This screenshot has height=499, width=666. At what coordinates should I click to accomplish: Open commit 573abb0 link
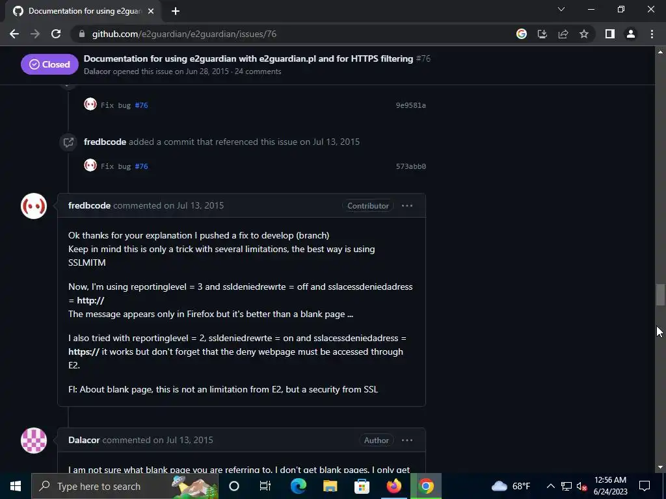coord(411,166)
